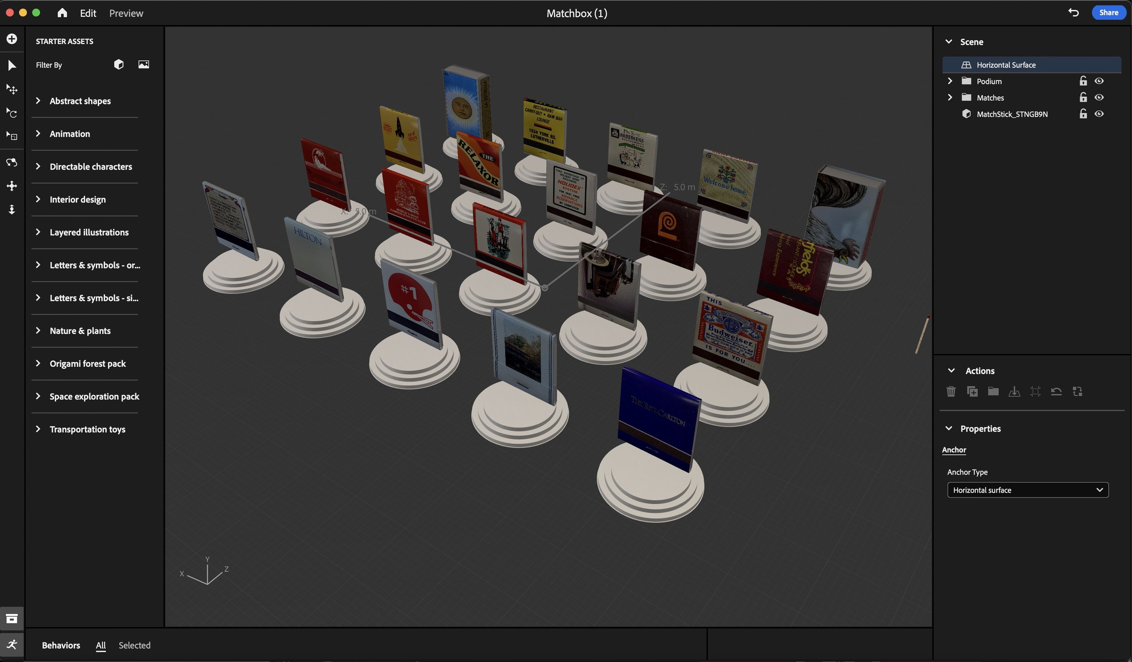Hide the Podium folder with eye icon
This screenshot has width=1132, height=662.
1099,81
